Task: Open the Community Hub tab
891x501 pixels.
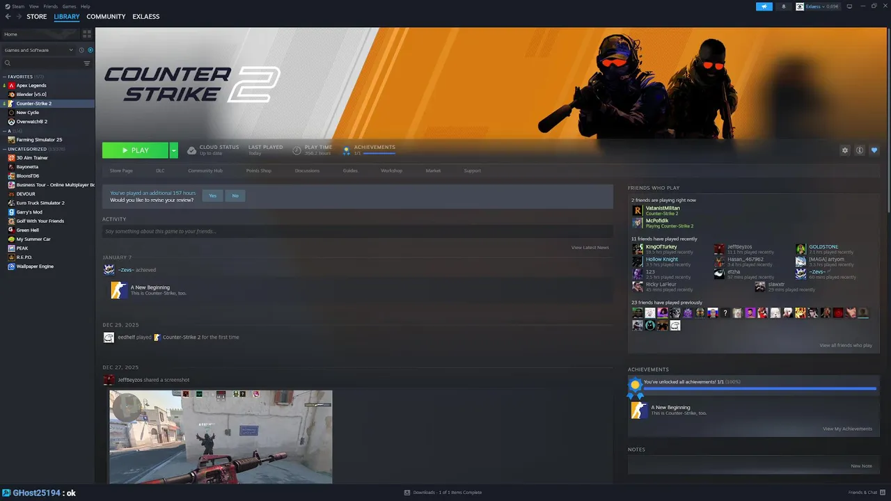Action: [x=205, y=170]
